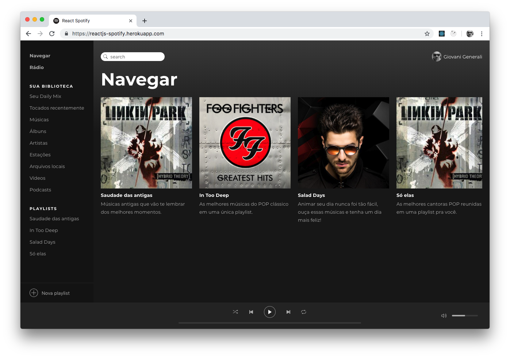The height and width of the screenshot is (358, 510).
Task: Skip to previous track
Action: click(251, 312)
